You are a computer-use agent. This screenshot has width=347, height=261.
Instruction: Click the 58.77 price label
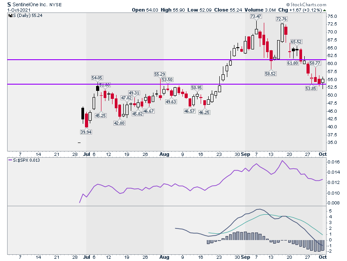(x=315, y=63)
